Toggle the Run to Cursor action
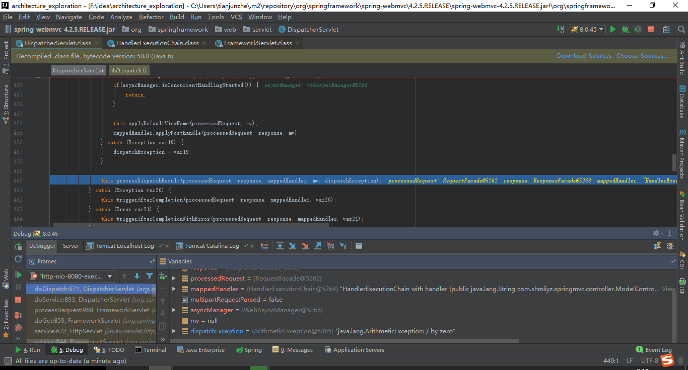 click(x=344, y=246)
